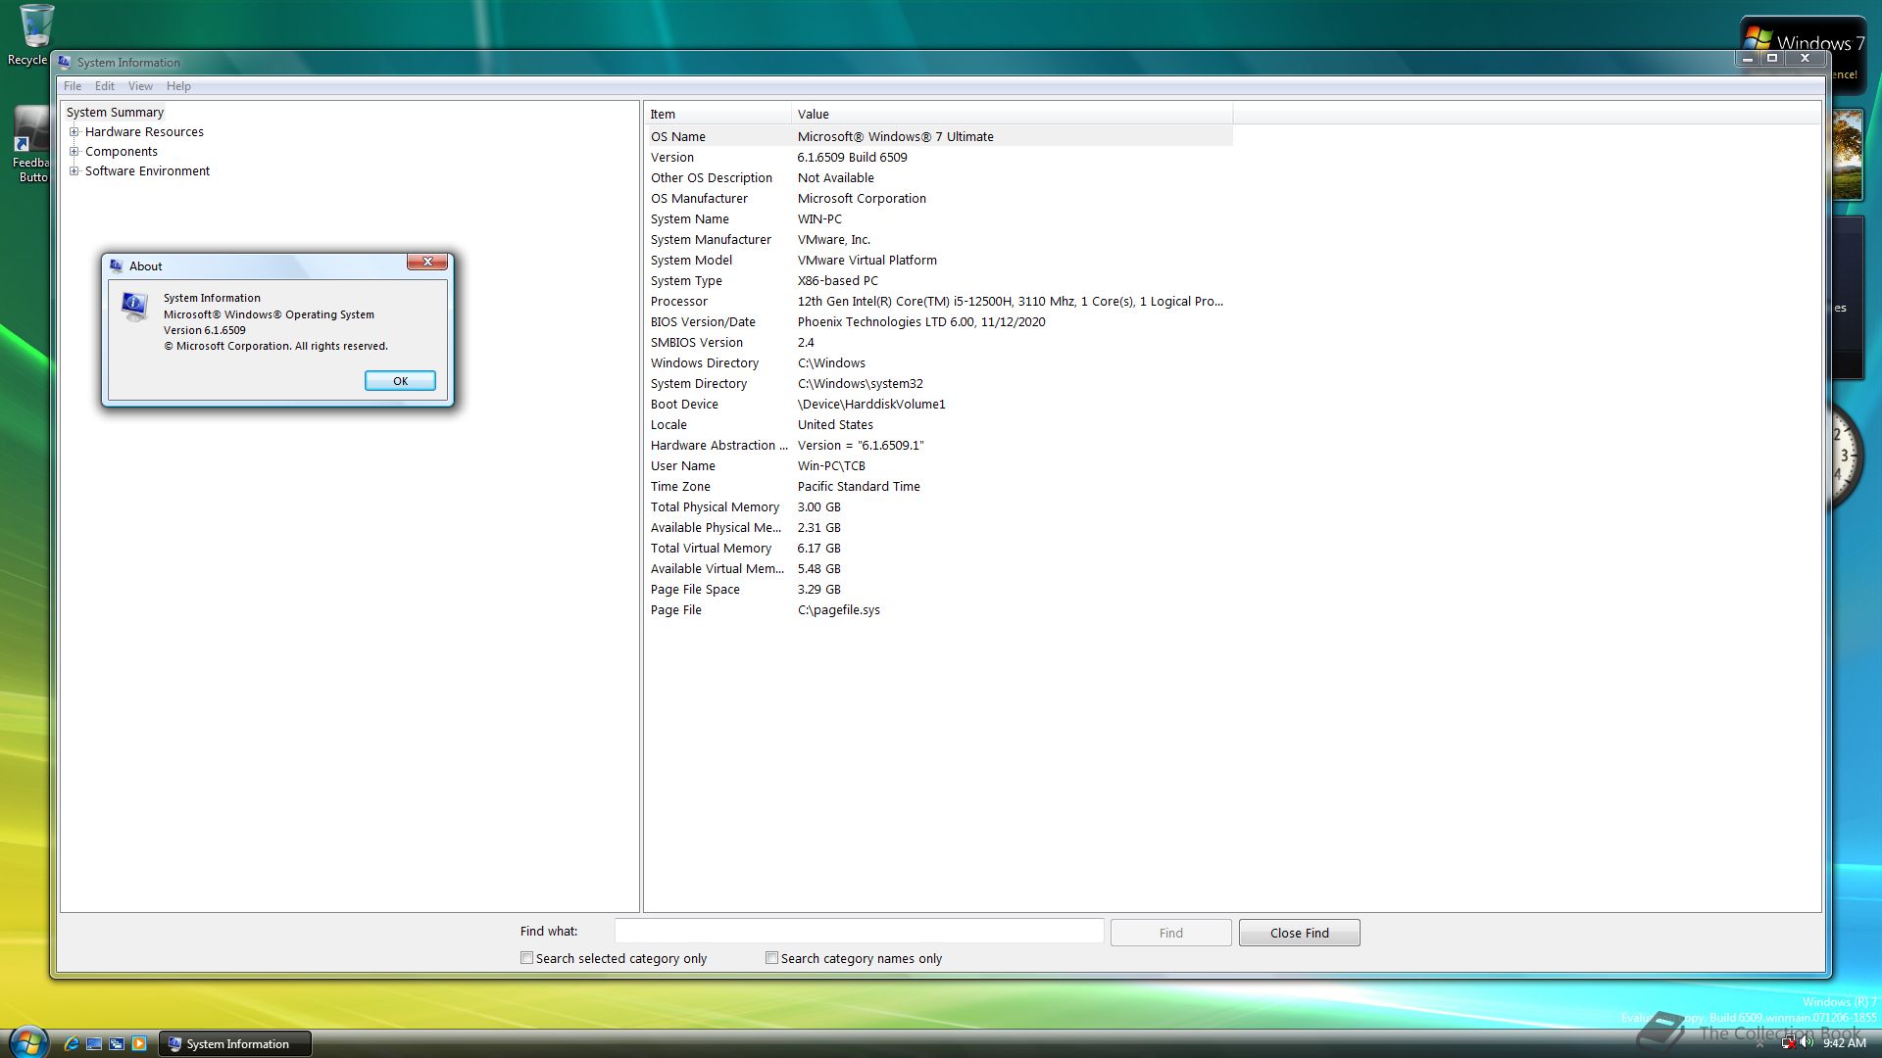The image size is (1882, 1058).
Task: Minimize the System Information window
Action: coord(1748,59)
